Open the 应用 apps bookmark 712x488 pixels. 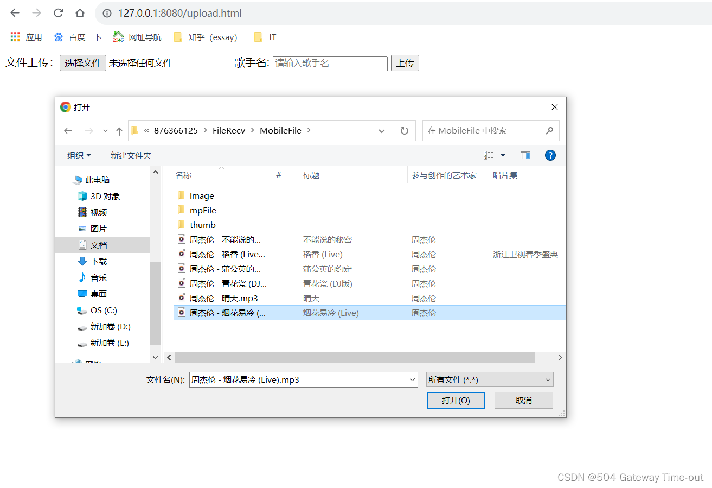(26, 37)
